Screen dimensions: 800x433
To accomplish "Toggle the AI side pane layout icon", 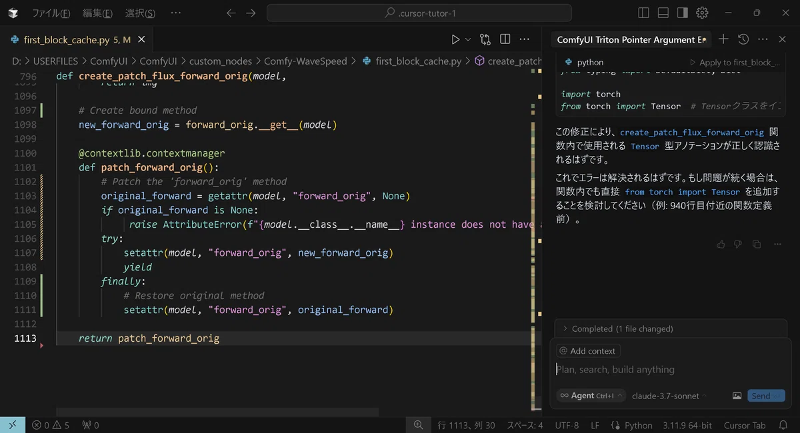I will pos(682,13).
